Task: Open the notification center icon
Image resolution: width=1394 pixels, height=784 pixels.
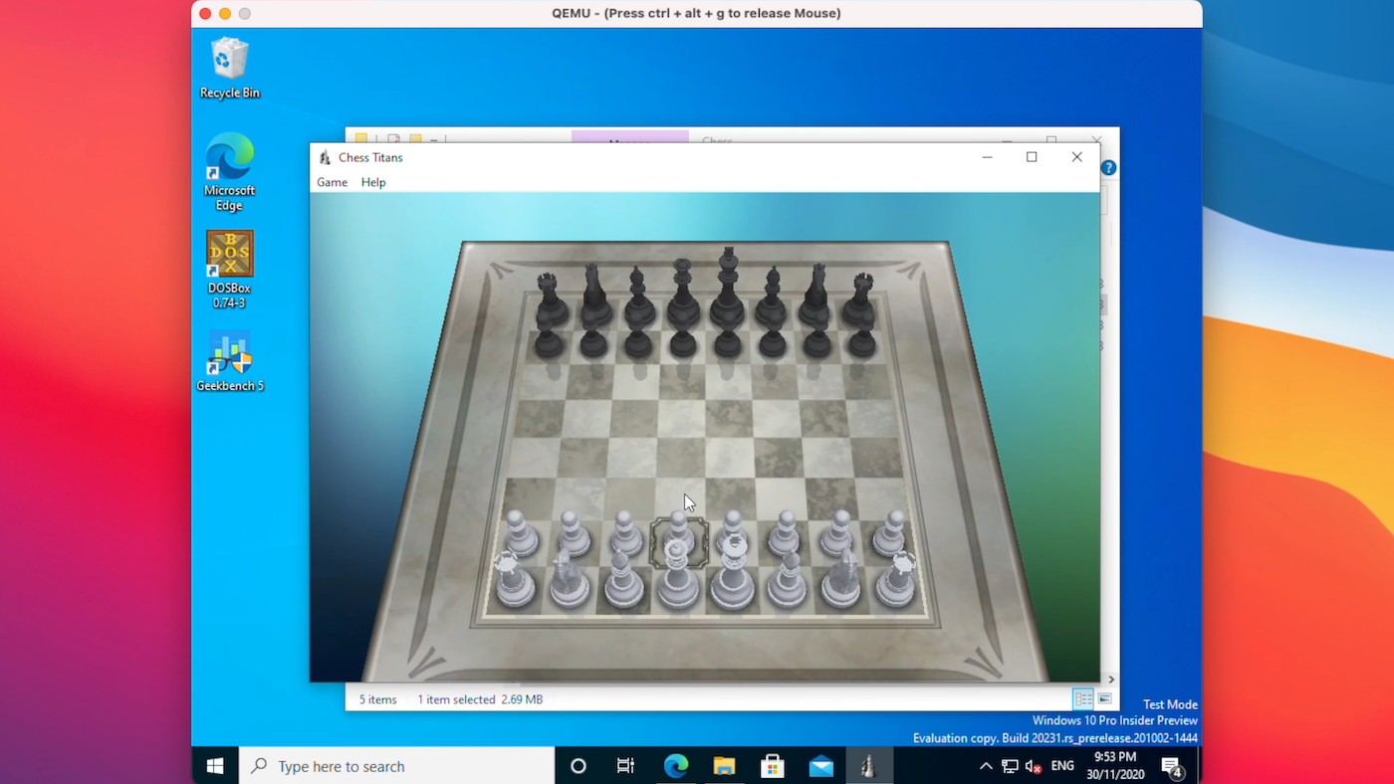Action: coord(1172,767)
